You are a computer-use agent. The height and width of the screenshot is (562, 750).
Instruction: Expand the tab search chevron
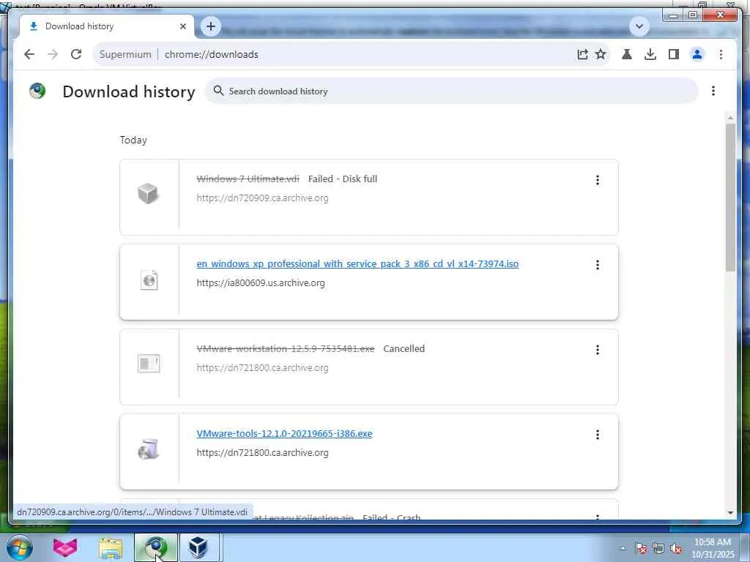639,26
